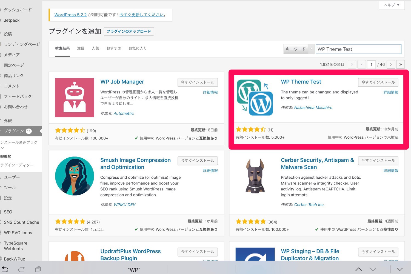Tap the undo arrow in bottom bar
Viewport: 411px width, 274px height.
(5, 269)
